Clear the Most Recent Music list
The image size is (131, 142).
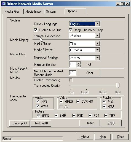point(90,73)
